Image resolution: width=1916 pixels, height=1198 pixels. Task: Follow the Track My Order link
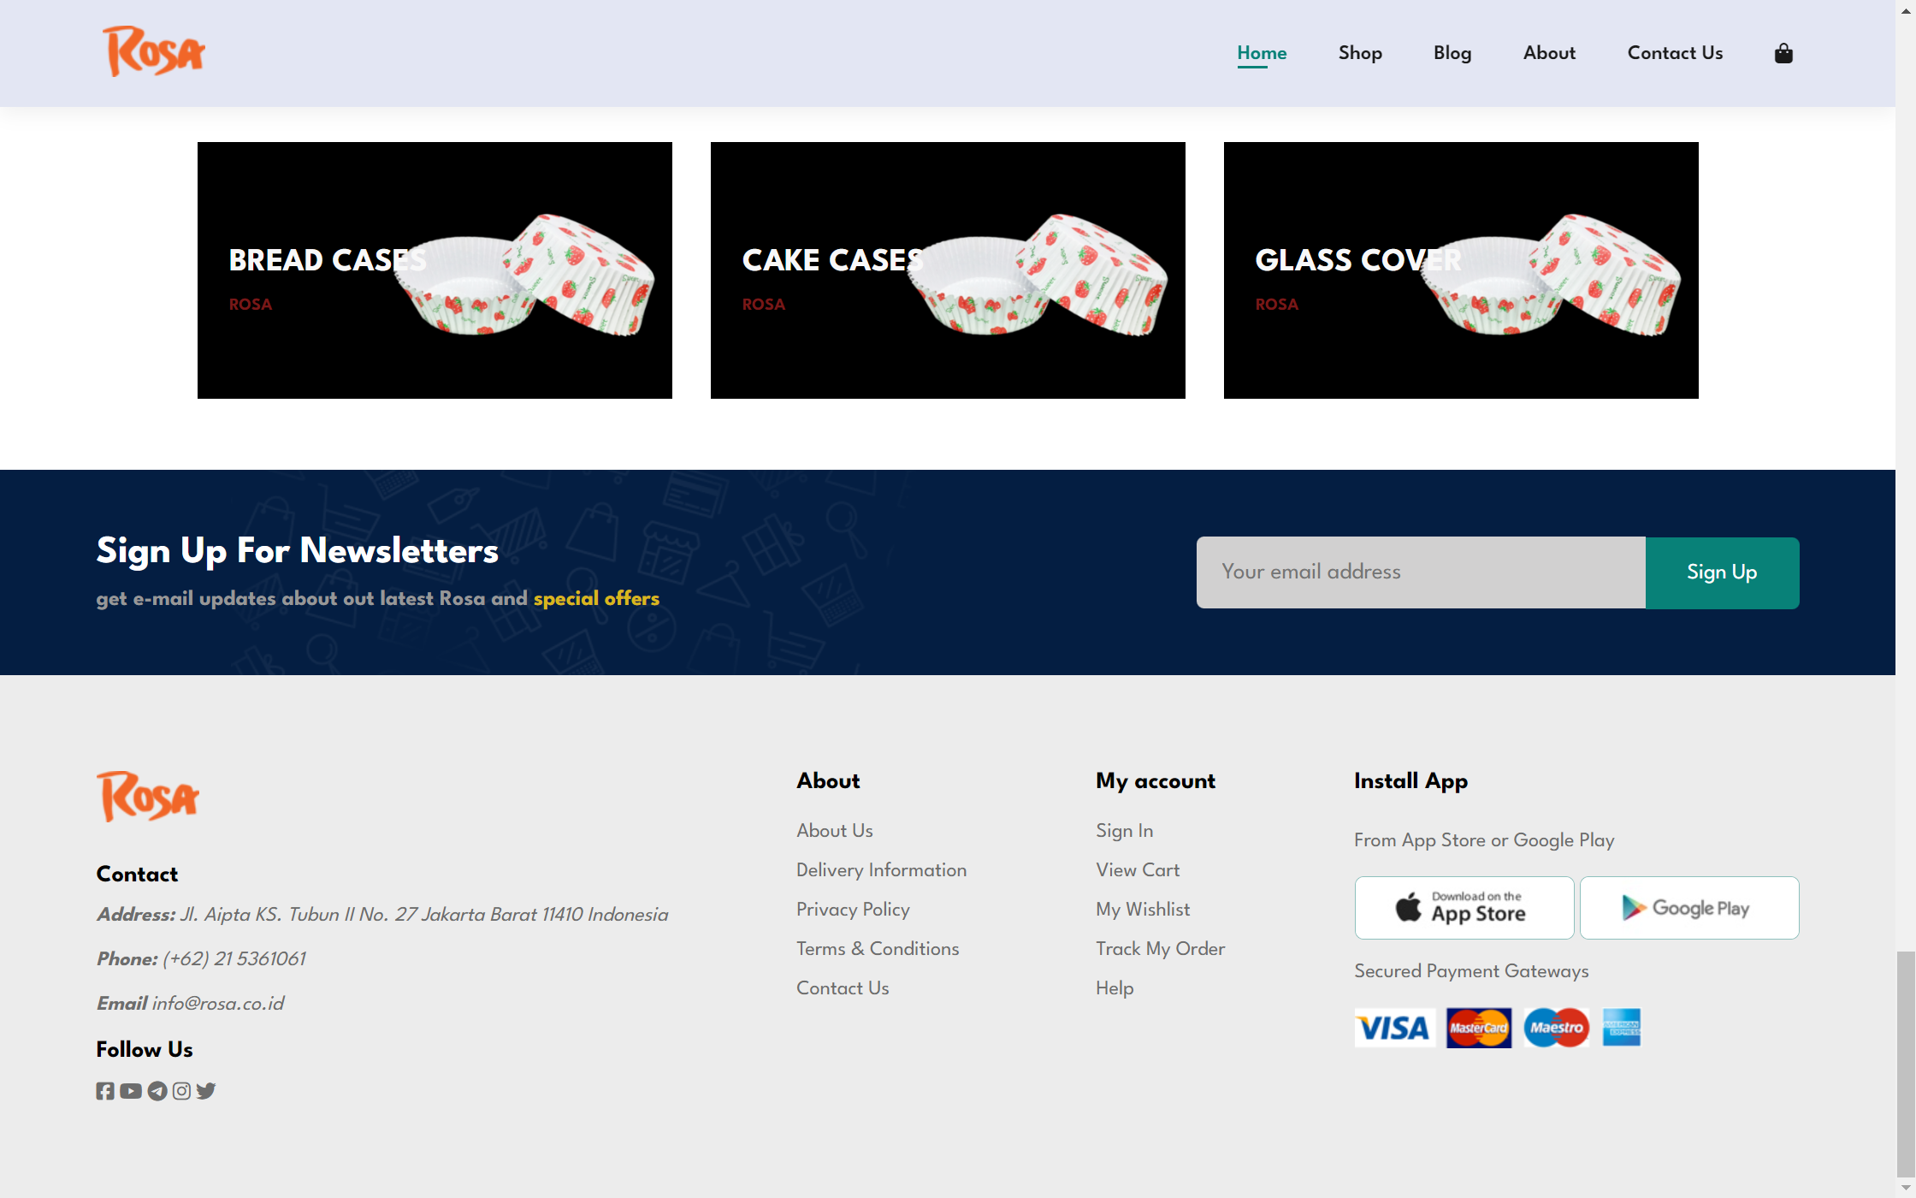pos(1160,948)
